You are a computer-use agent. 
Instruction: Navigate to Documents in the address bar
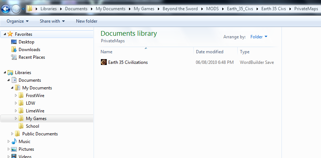click(x=76, y=9)
